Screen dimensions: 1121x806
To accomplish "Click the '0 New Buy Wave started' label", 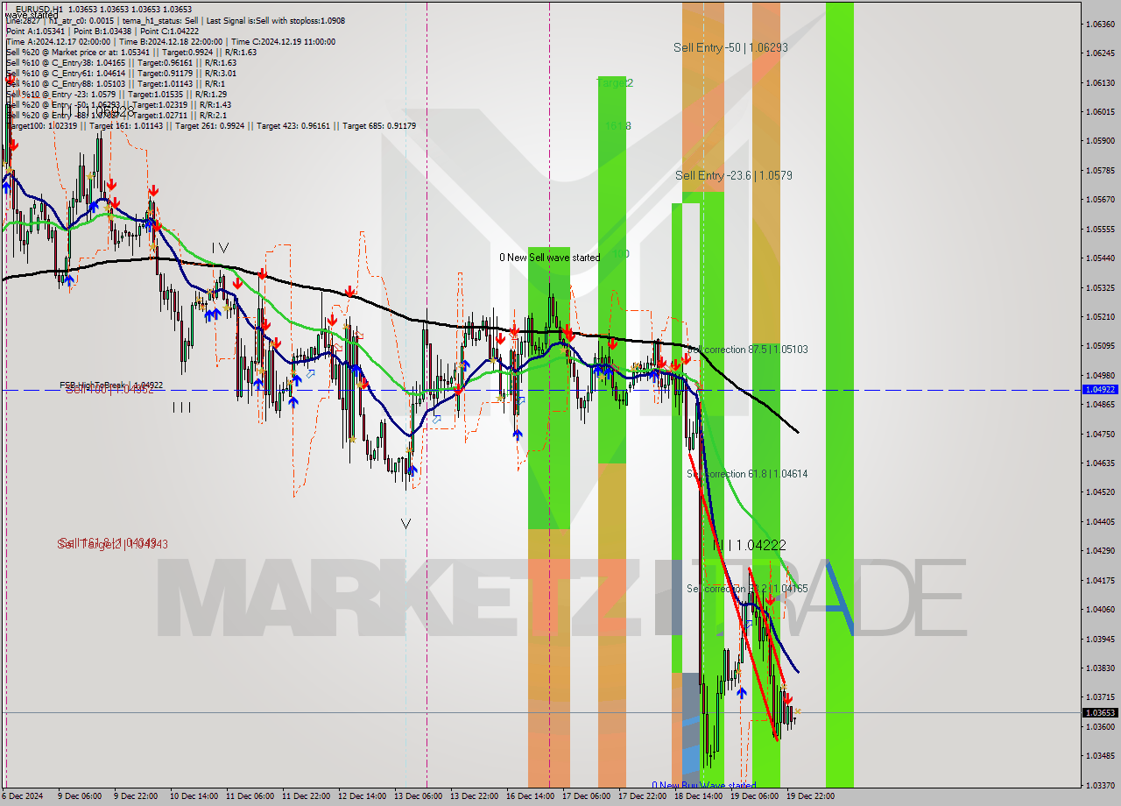I will click(703, 786).
